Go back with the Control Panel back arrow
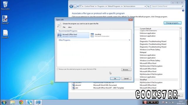 pos(71,6)
